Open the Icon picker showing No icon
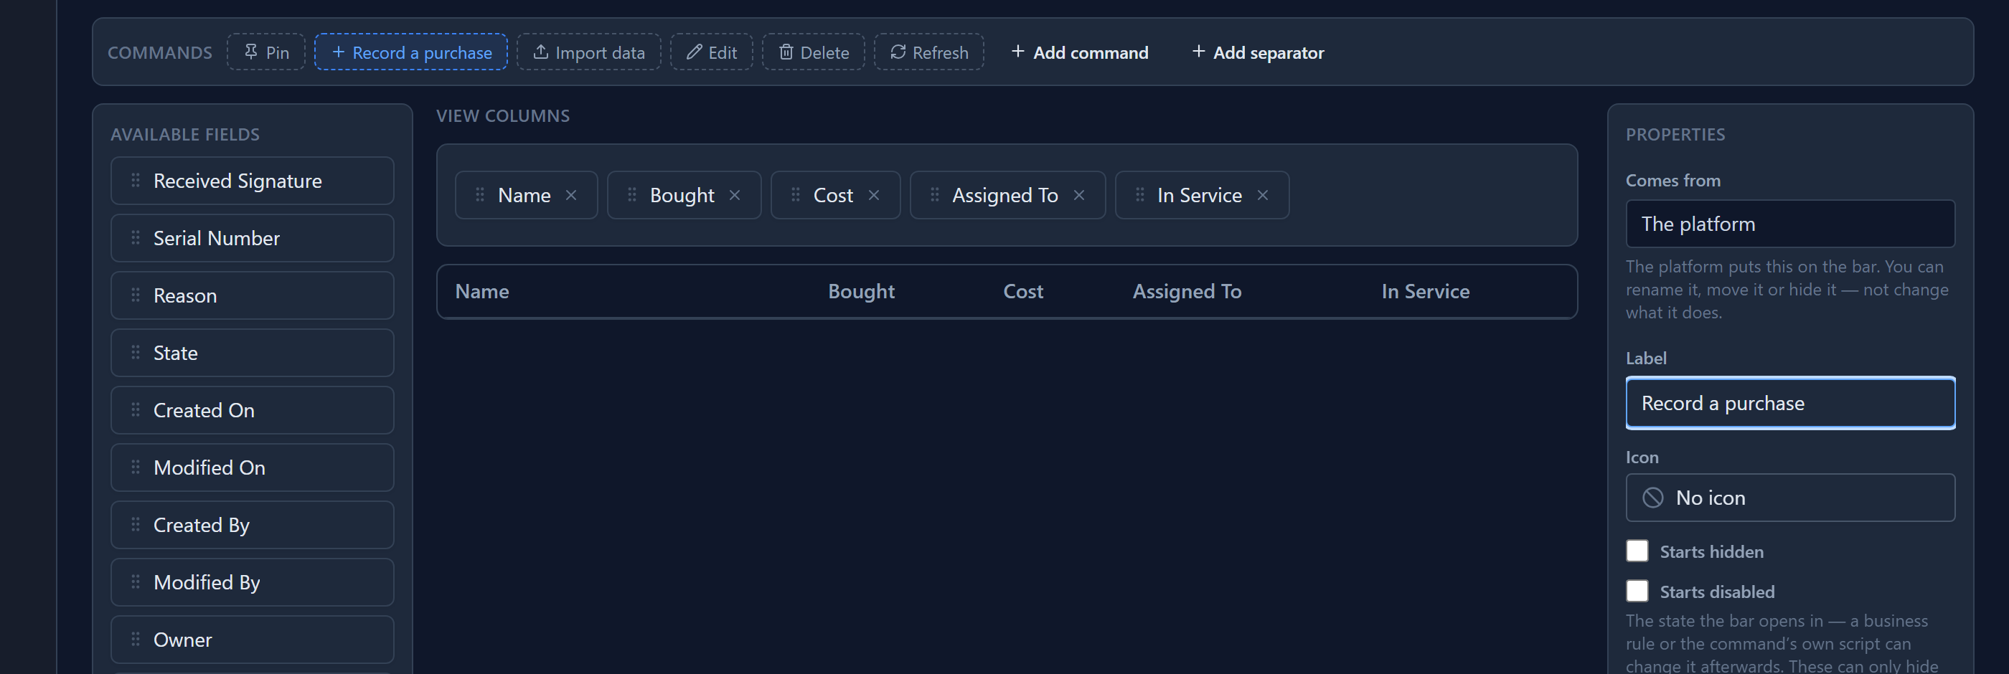Image resolution: width=2009 pixels, height=674 pixels. coord(1790,497)
